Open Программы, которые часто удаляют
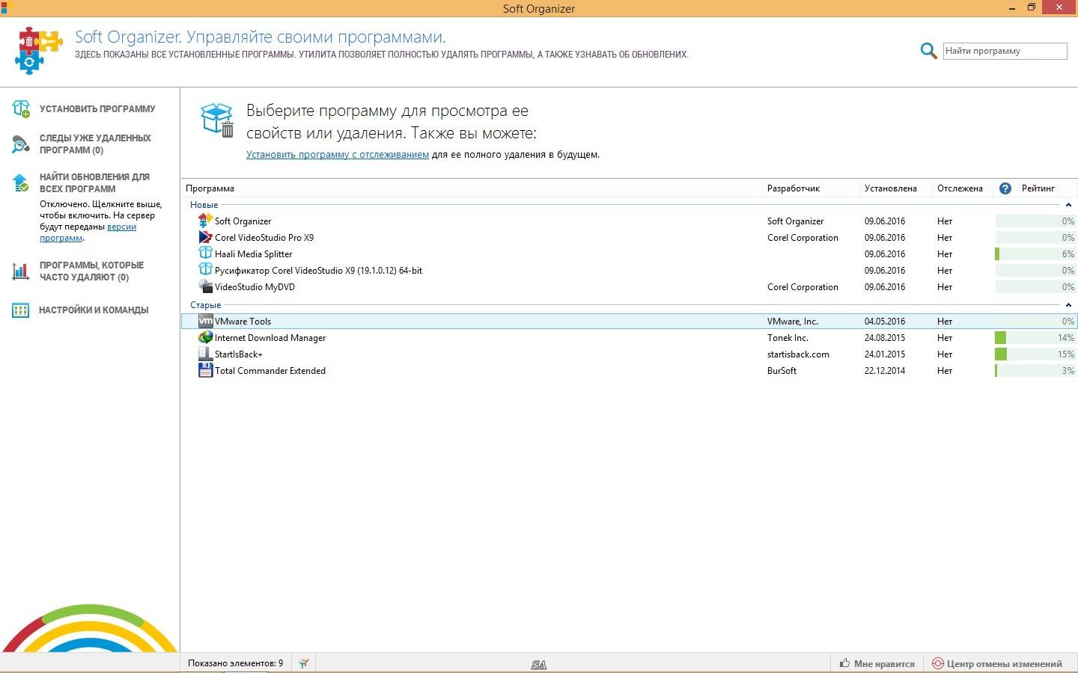The image size is (1078, 673). (91, 271)
